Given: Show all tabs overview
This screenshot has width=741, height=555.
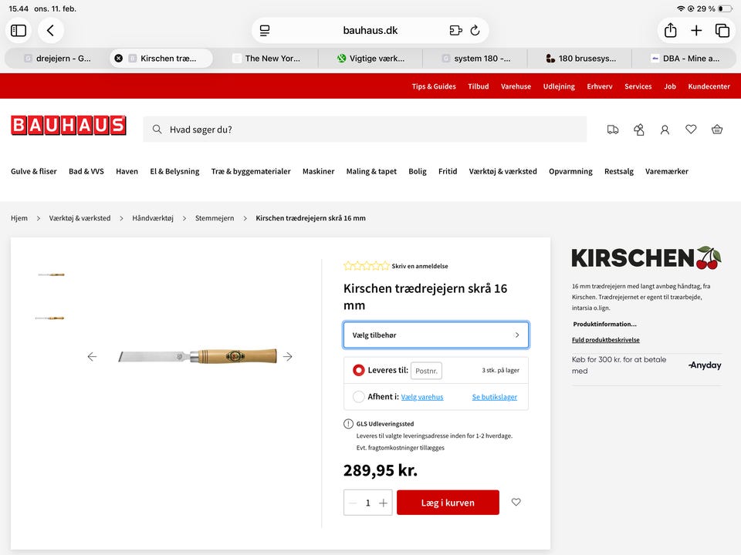Looking at the screenshot, I should pyautogui.click(x=722, y=31).
